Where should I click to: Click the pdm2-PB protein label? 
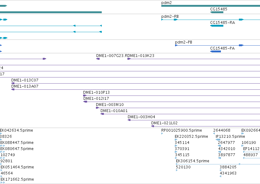pyautogui.click(x=184, y=42)
